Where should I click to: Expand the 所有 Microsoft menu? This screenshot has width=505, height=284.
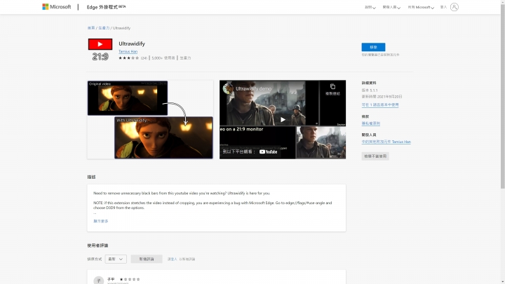point(421,7)
